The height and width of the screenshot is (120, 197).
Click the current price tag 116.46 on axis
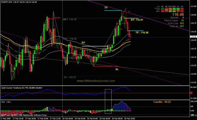click(193, 37)
